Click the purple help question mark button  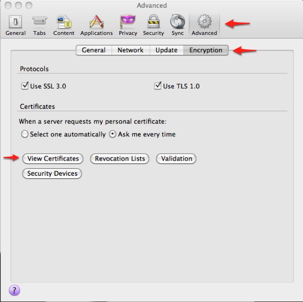coord(14,290)
